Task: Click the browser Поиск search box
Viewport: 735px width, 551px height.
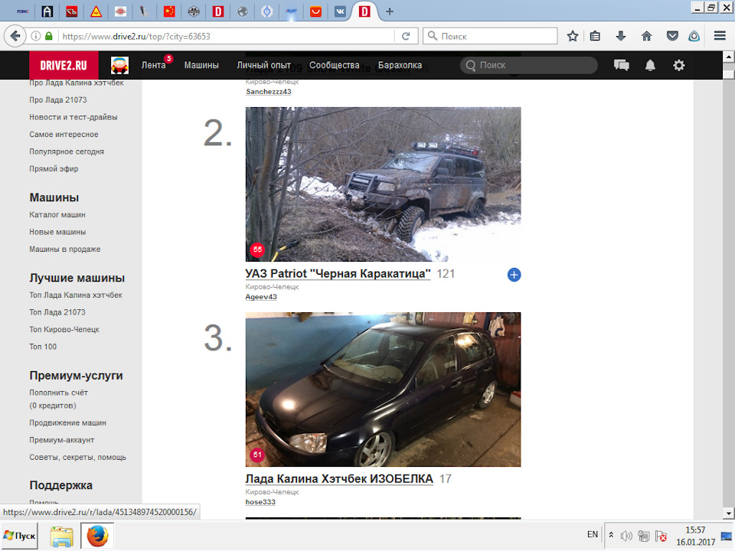Action: [x=490, y=36]
